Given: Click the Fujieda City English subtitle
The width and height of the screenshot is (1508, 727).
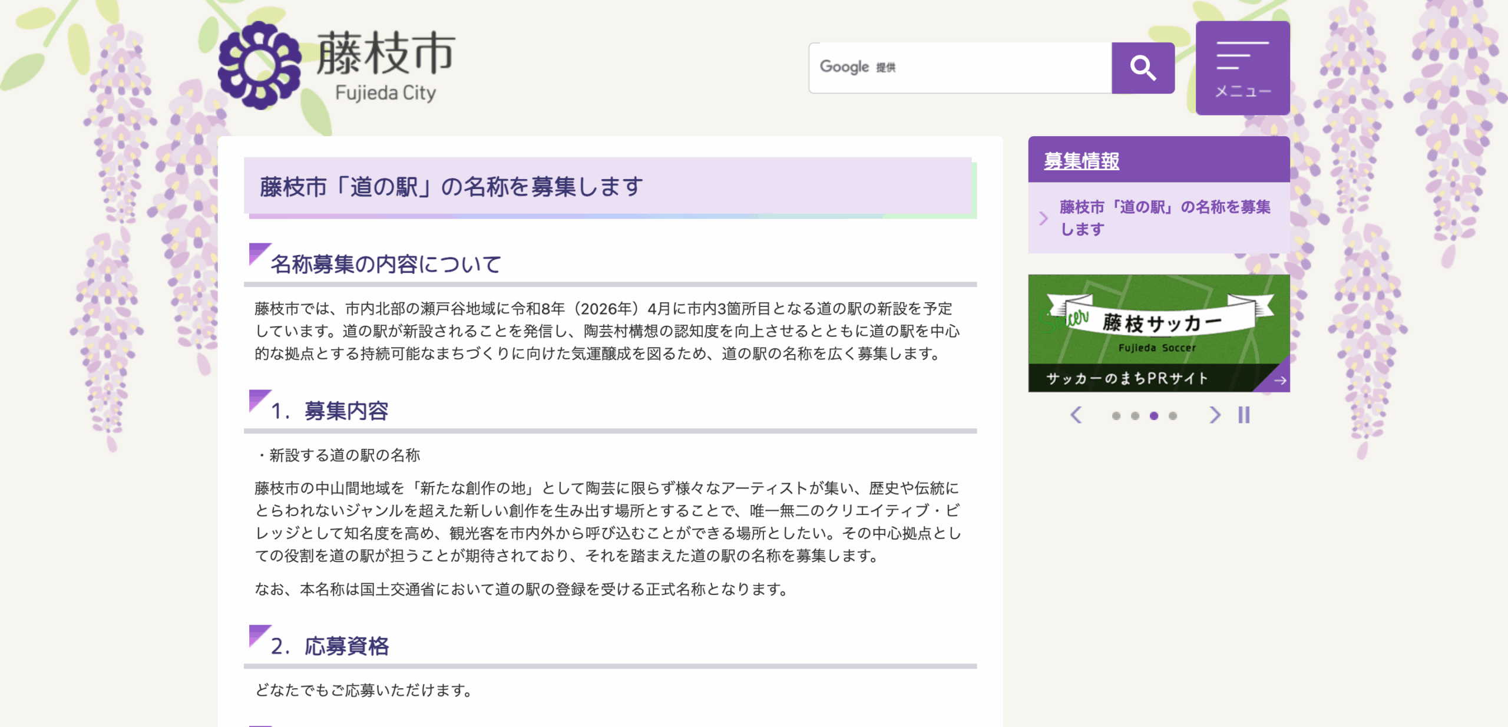Looking at the screenshot, I should click(385, 93).
